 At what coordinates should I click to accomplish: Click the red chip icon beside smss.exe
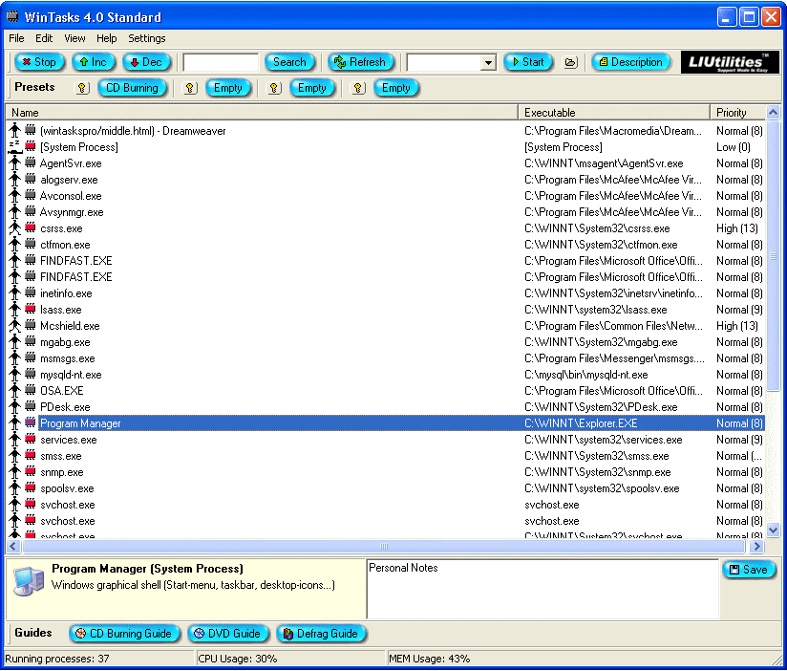[x=31, y=456]
